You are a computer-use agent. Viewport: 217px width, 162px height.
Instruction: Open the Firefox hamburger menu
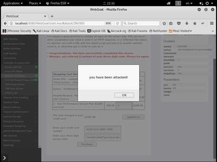click(212, 24)
